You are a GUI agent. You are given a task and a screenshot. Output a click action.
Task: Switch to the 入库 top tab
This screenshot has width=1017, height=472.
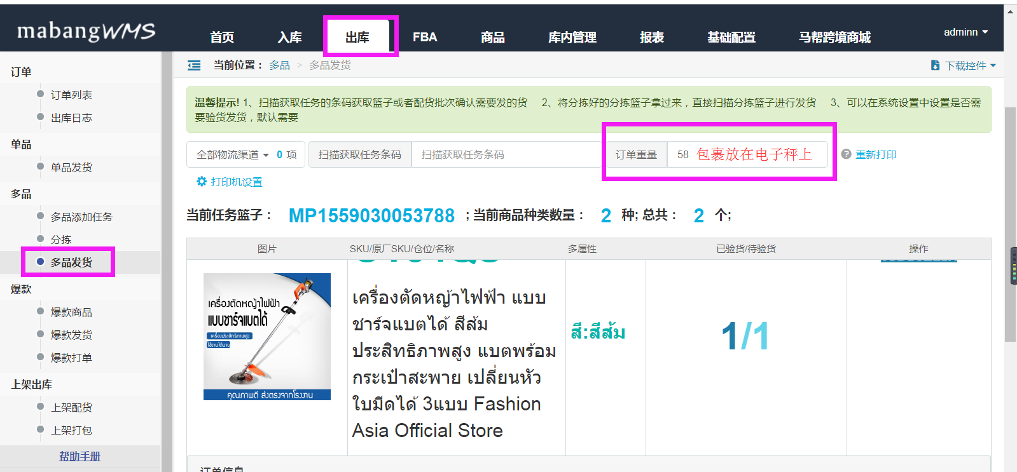tap(290, 37)
